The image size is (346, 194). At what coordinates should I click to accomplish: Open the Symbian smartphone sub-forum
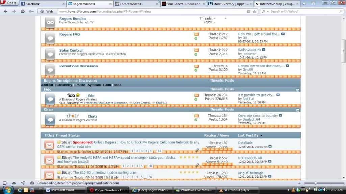tap(94, 85)
